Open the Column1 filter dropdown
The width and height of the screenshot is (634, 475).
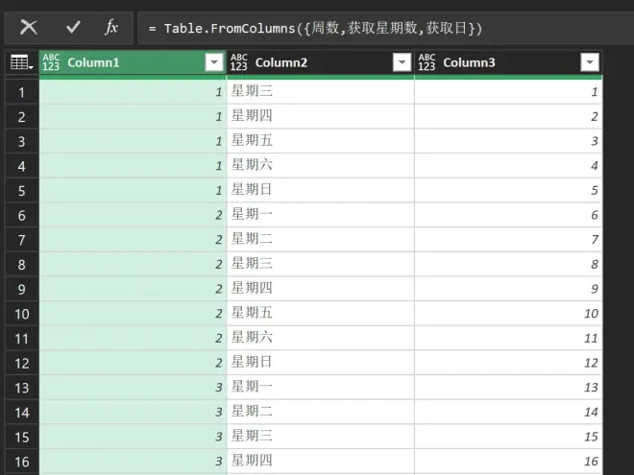tap(214, 62)
